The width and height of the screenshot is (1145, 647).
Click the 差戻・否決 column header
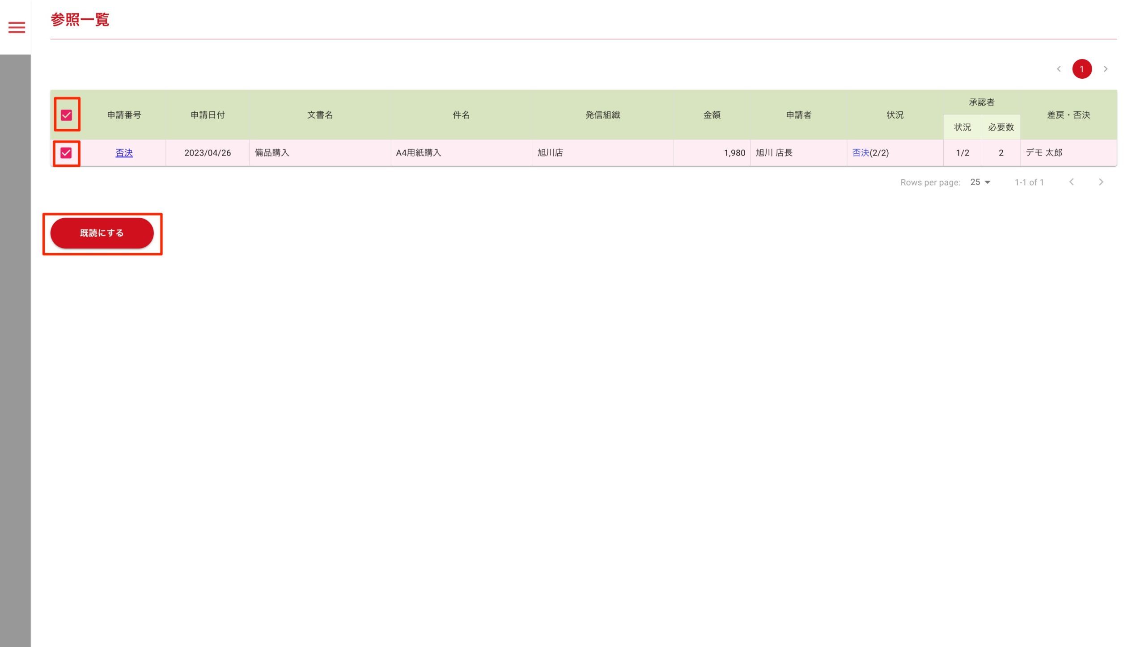(x=1069, y=115)
